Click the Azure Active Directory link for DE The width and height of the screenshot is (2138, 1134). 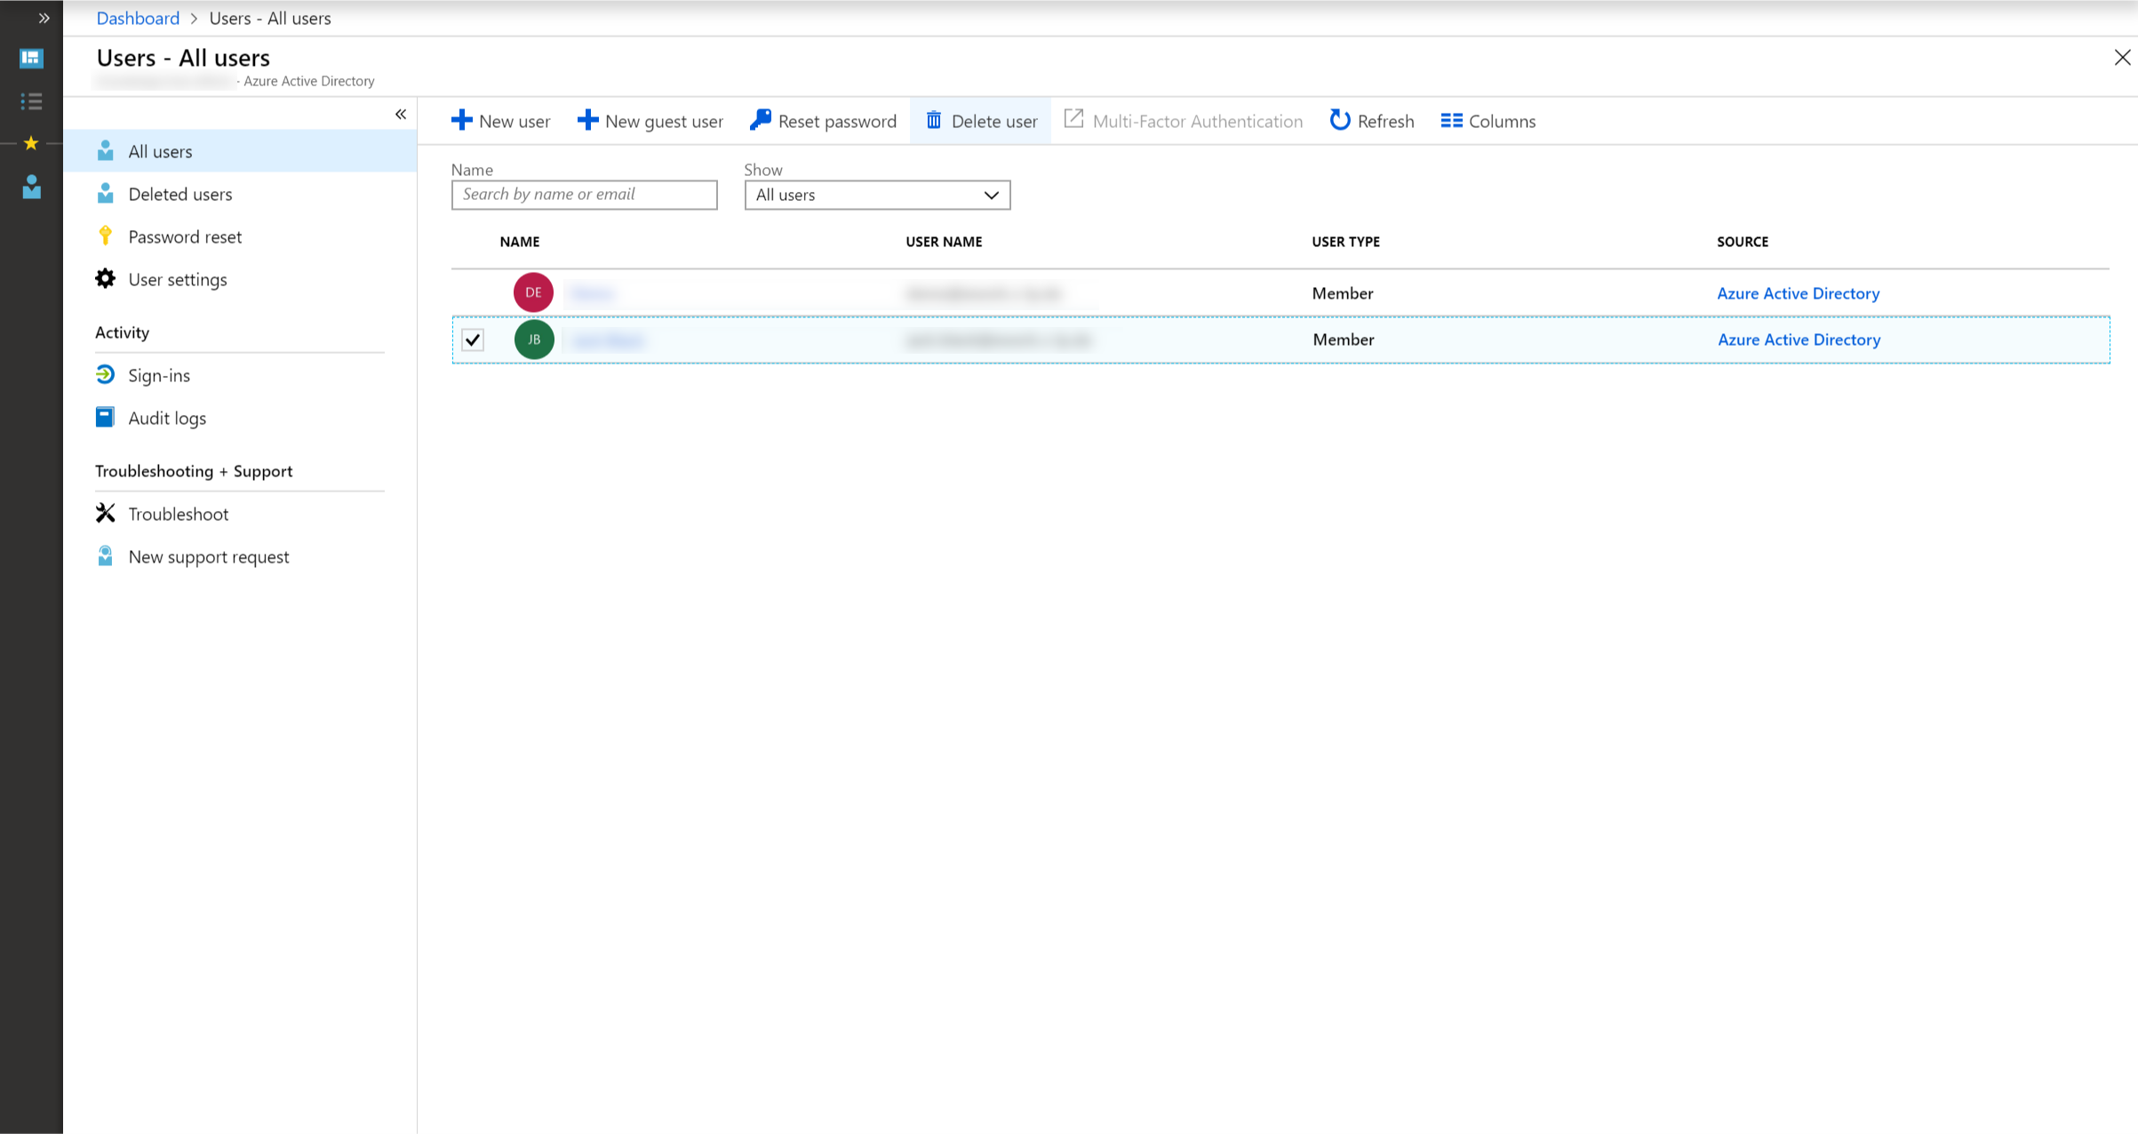1798,292
